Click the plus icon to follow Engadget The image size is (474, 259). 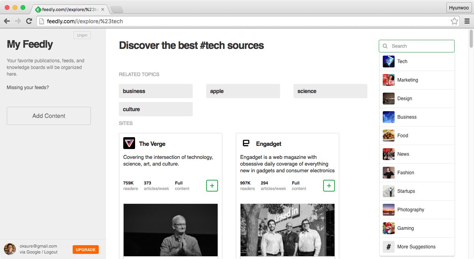click(329, 186)
